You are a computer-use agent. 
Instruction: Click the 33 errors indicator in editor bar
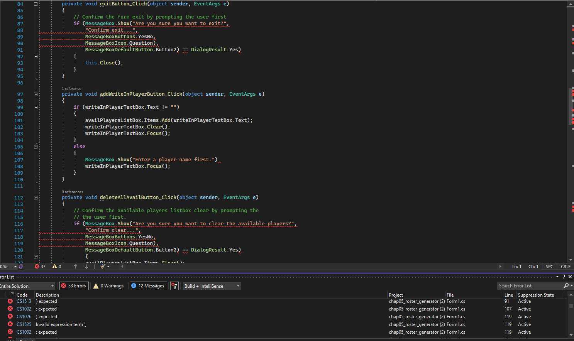tap(40, 267)
